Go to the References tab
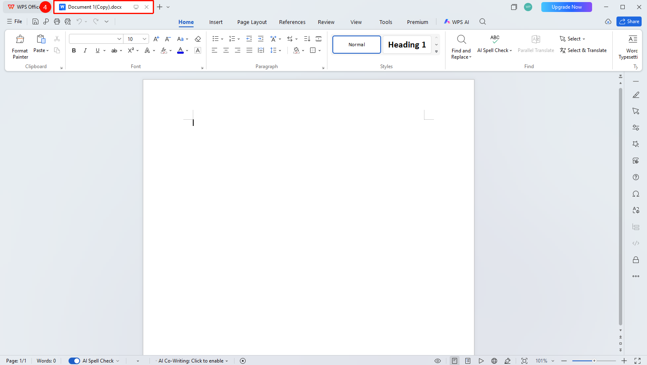Image resolution: width=647 pixels, height=365 pixels. coord(292,22)
